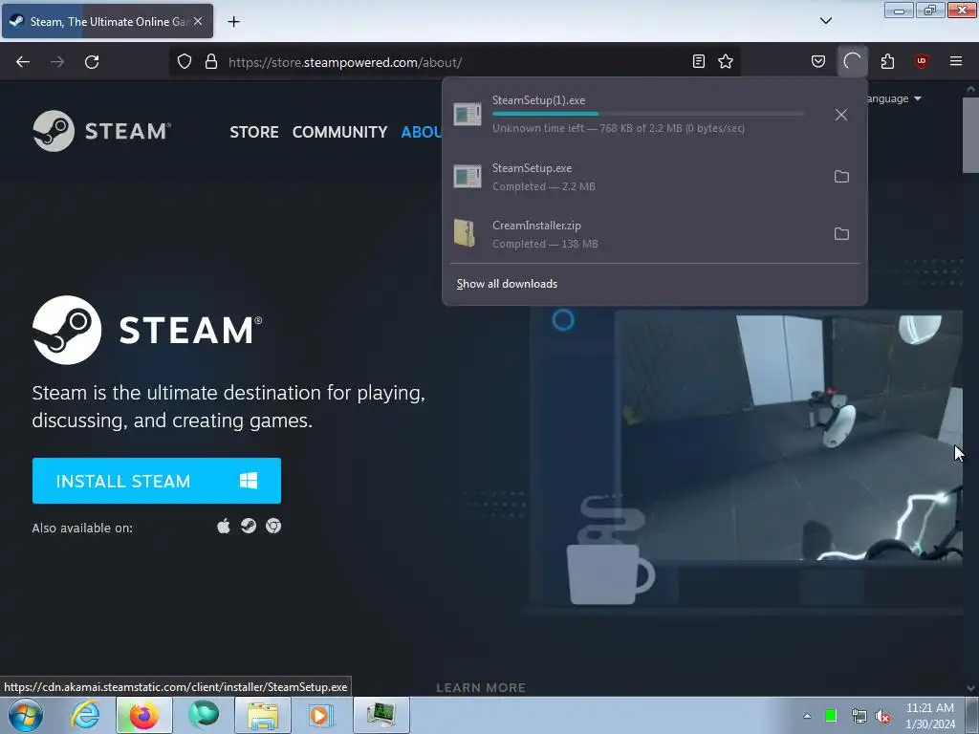Click the INSTALL STEAM button
The image size is (979, 734).
pyautogui.click(x=157, y=481)
